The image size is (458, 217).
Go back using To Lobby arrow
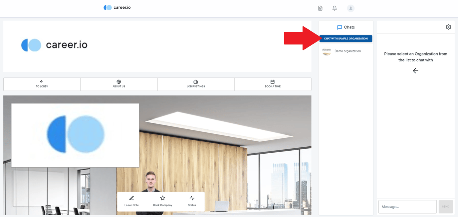[42, 82]
